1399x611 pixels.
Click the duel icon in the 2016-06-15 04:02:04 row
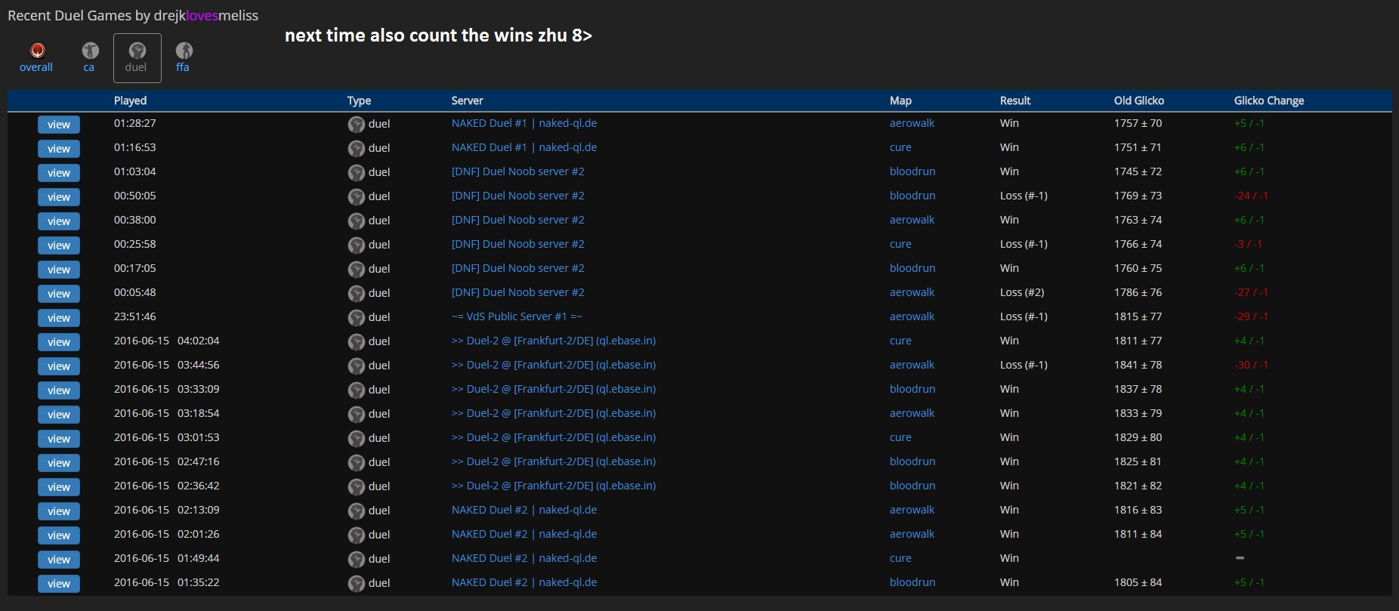coord(357,342)
